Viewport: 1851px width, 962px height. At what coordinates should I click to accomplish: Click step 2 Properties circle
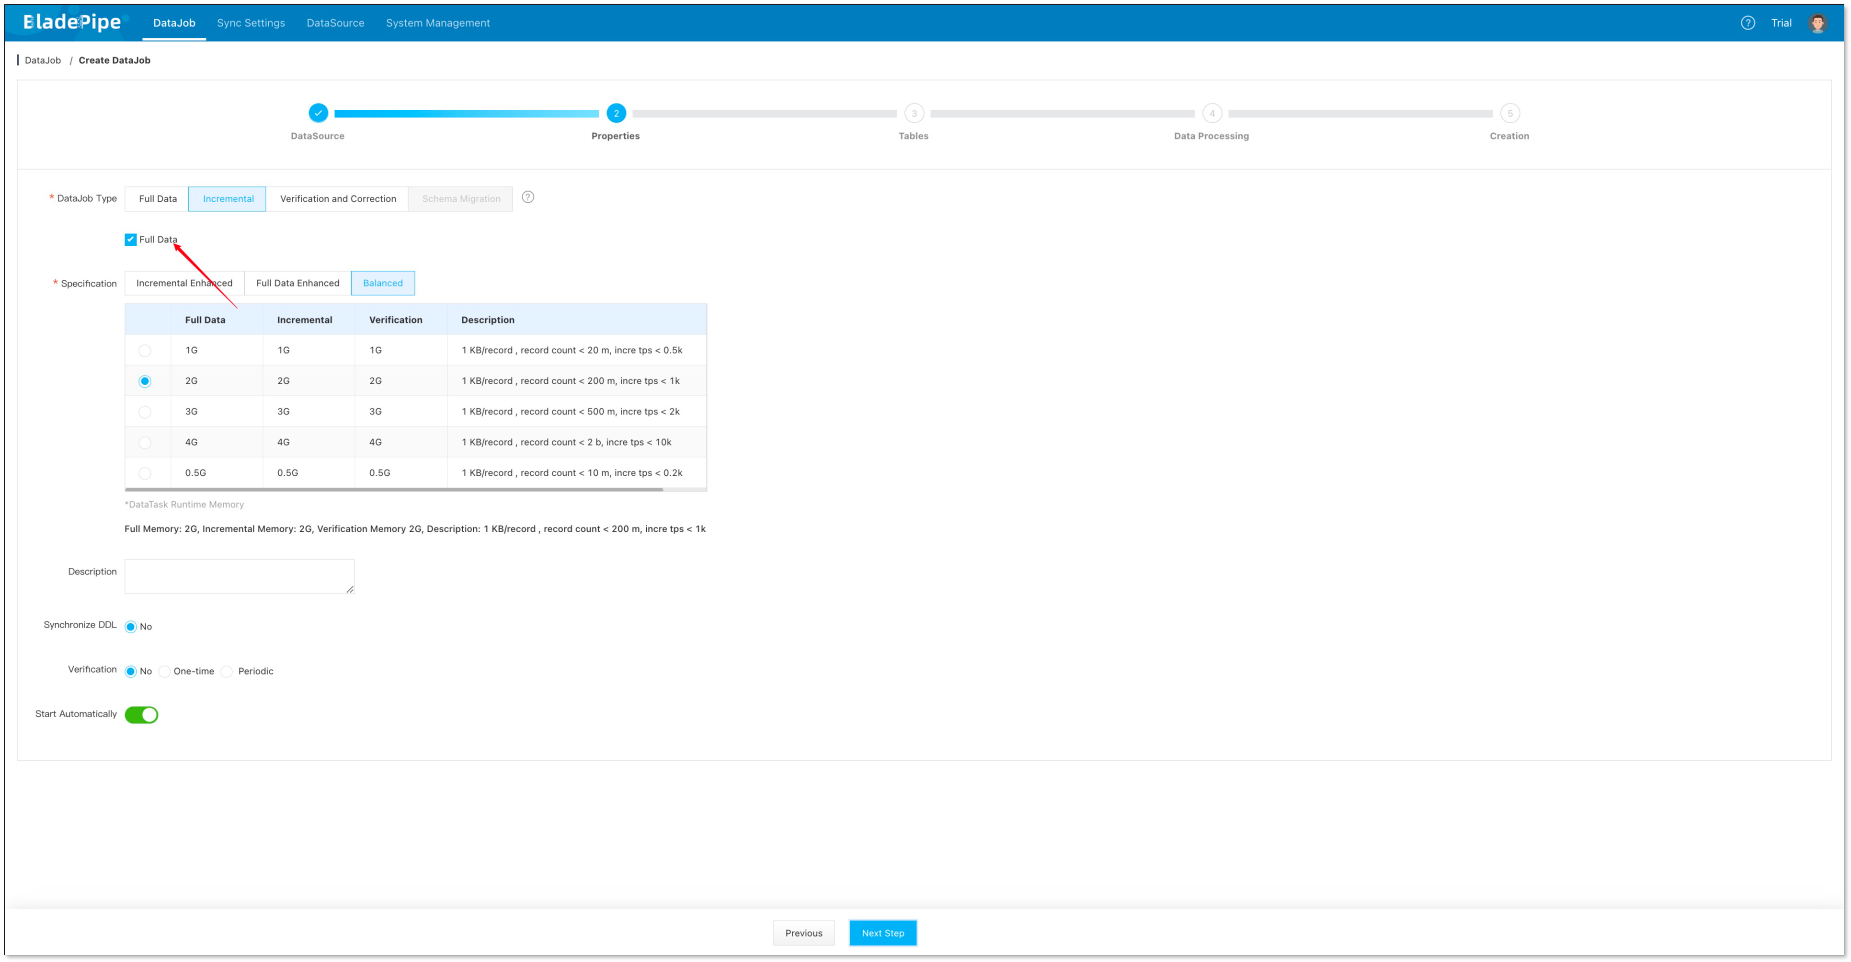coord(616,114)
